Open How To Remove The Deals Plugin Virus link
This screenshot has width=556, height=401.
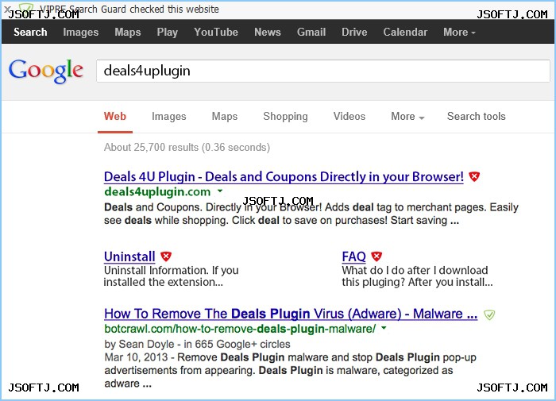pyautogui.click(x=291, y=314)
